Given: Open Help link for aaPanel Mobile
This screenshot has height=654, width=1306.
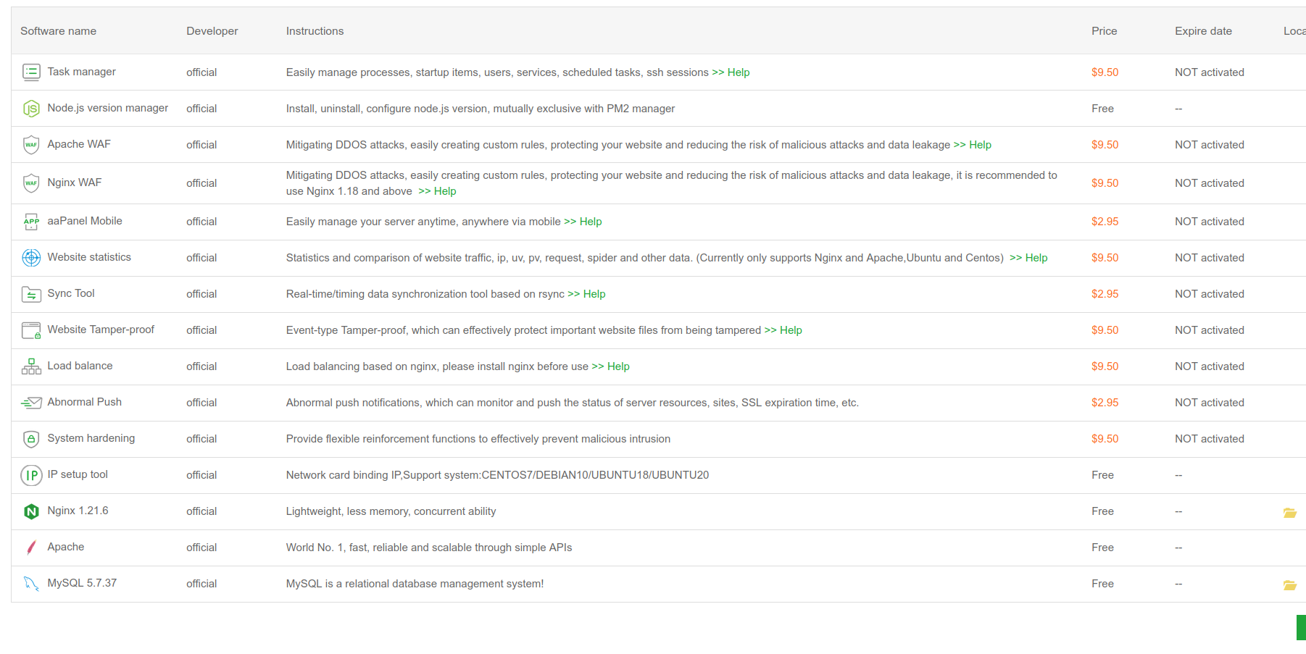Looking at the screenshot, I should pyautogui.click(x=583, y=222).
